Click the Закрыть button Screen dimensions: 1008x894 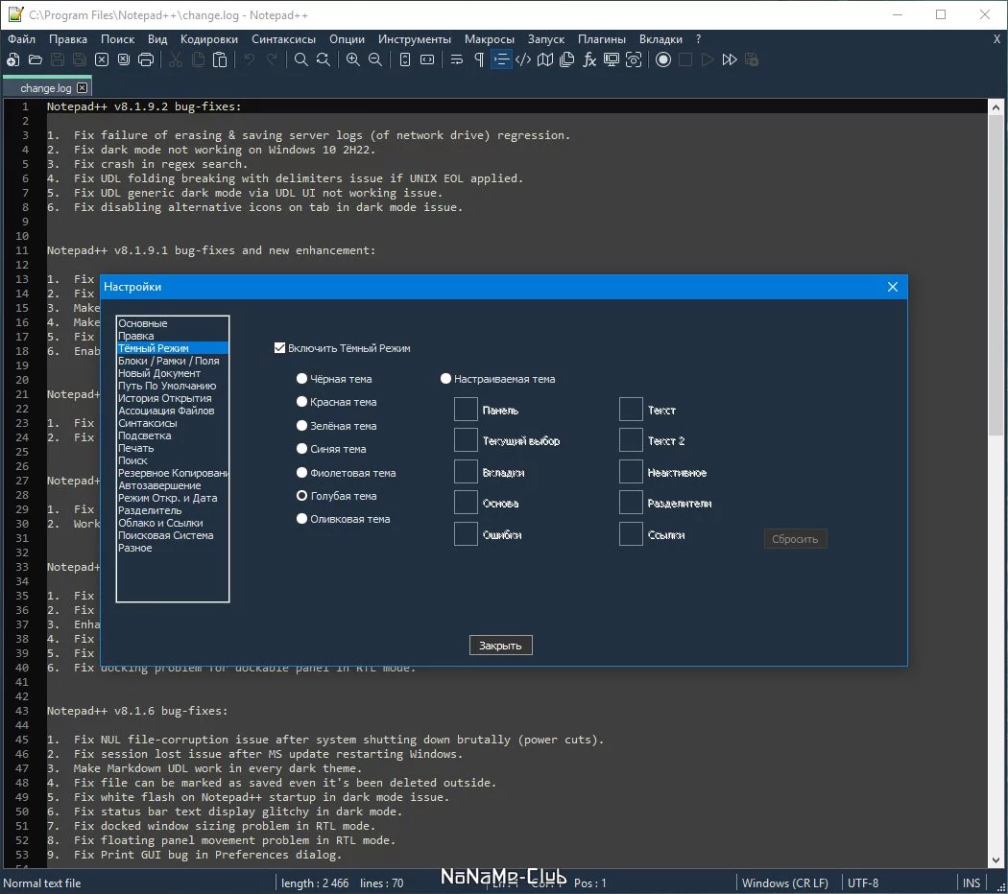(x=501, y=646)
